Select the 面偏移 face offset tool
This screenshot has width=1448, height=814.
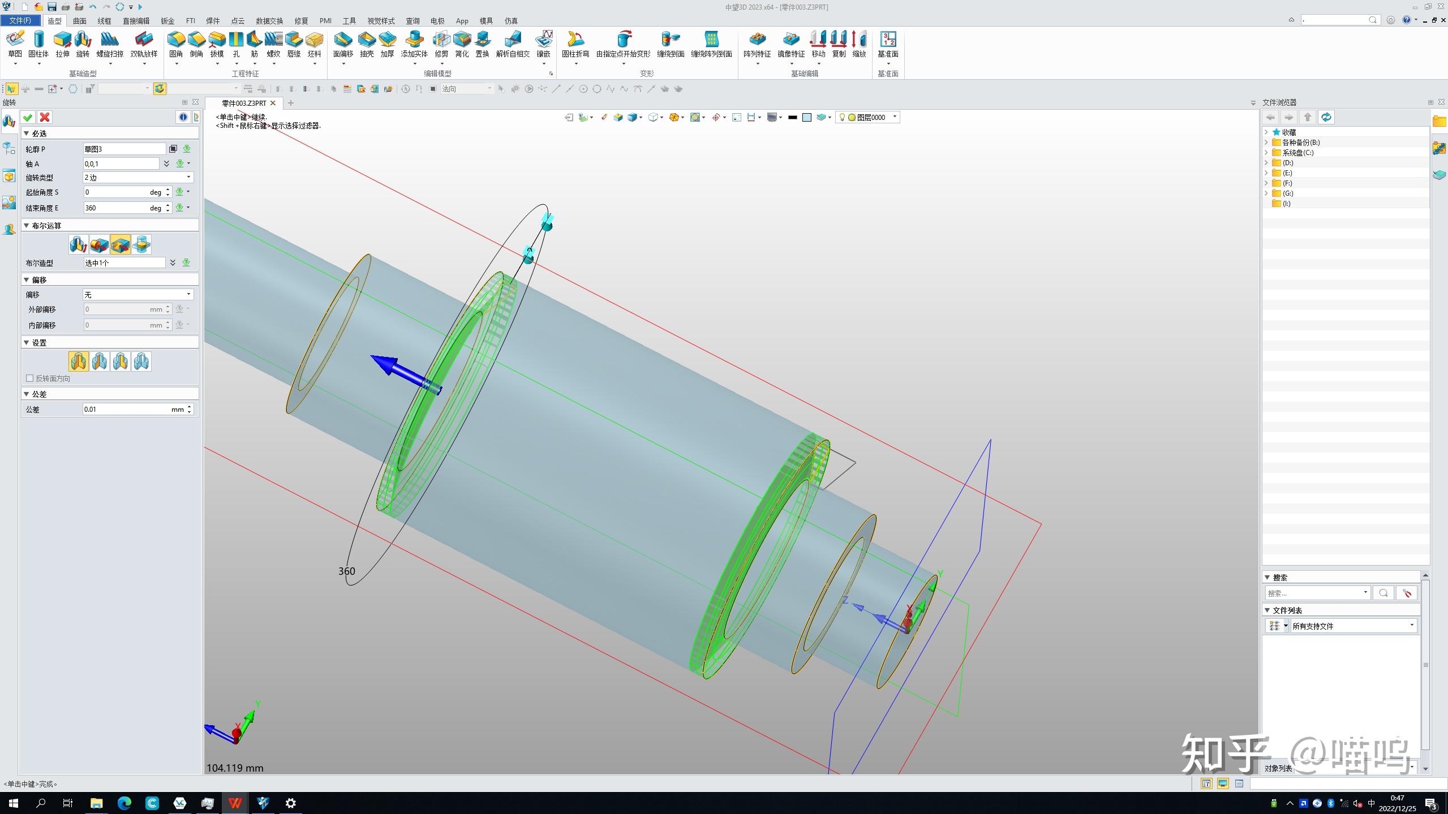pos(343,44)
